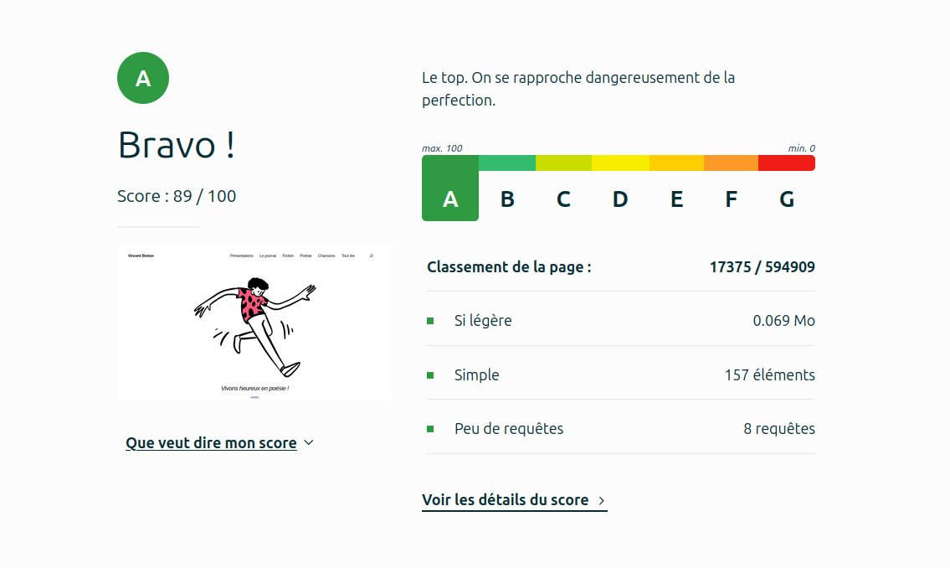
Task: Click green bullet beside 'Peu de requêtes'
Action: point(430,429)
